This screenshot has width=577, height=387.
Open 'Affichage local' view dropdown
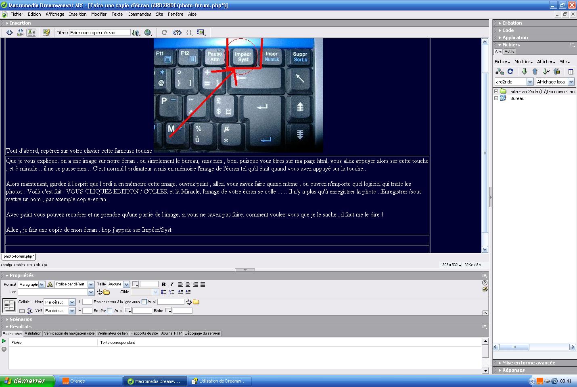[571, 82]
